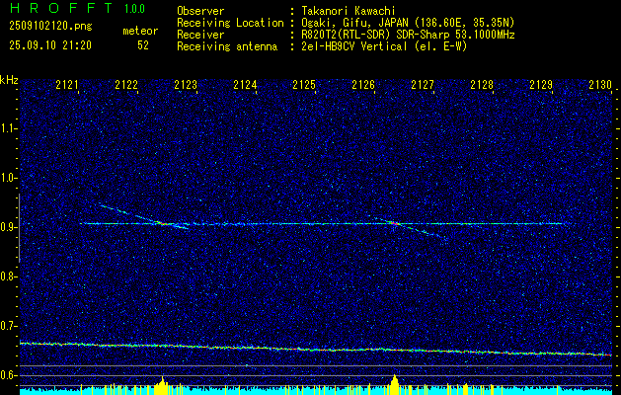Screen dimensions: 621x395
Task: Click the filename 2509102120.png
Action: click(x=50, y=27)
